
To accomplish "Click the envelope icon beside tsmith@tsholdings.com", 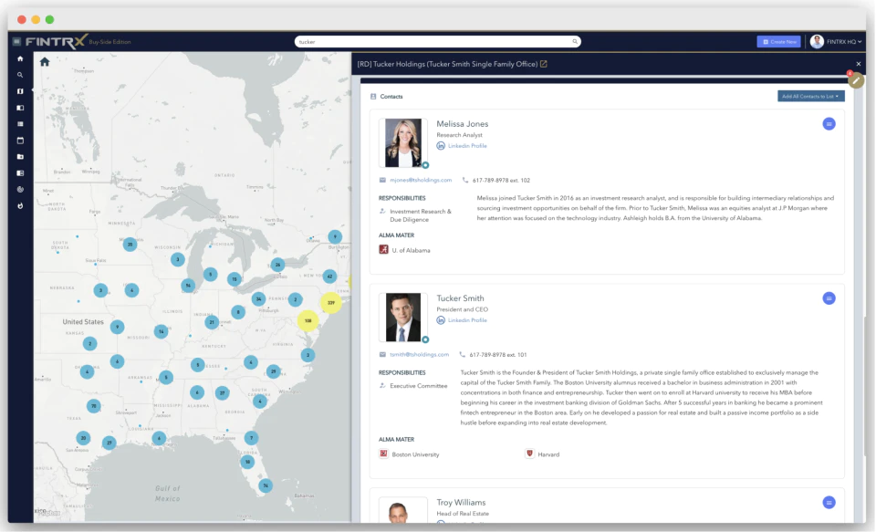I will 382,354.
